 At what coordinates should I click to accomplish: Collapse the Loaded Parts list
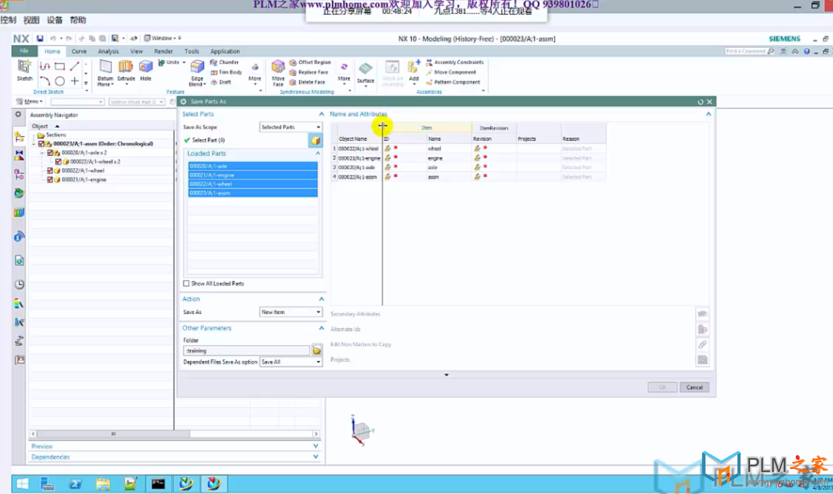click(x=318, y=154)
